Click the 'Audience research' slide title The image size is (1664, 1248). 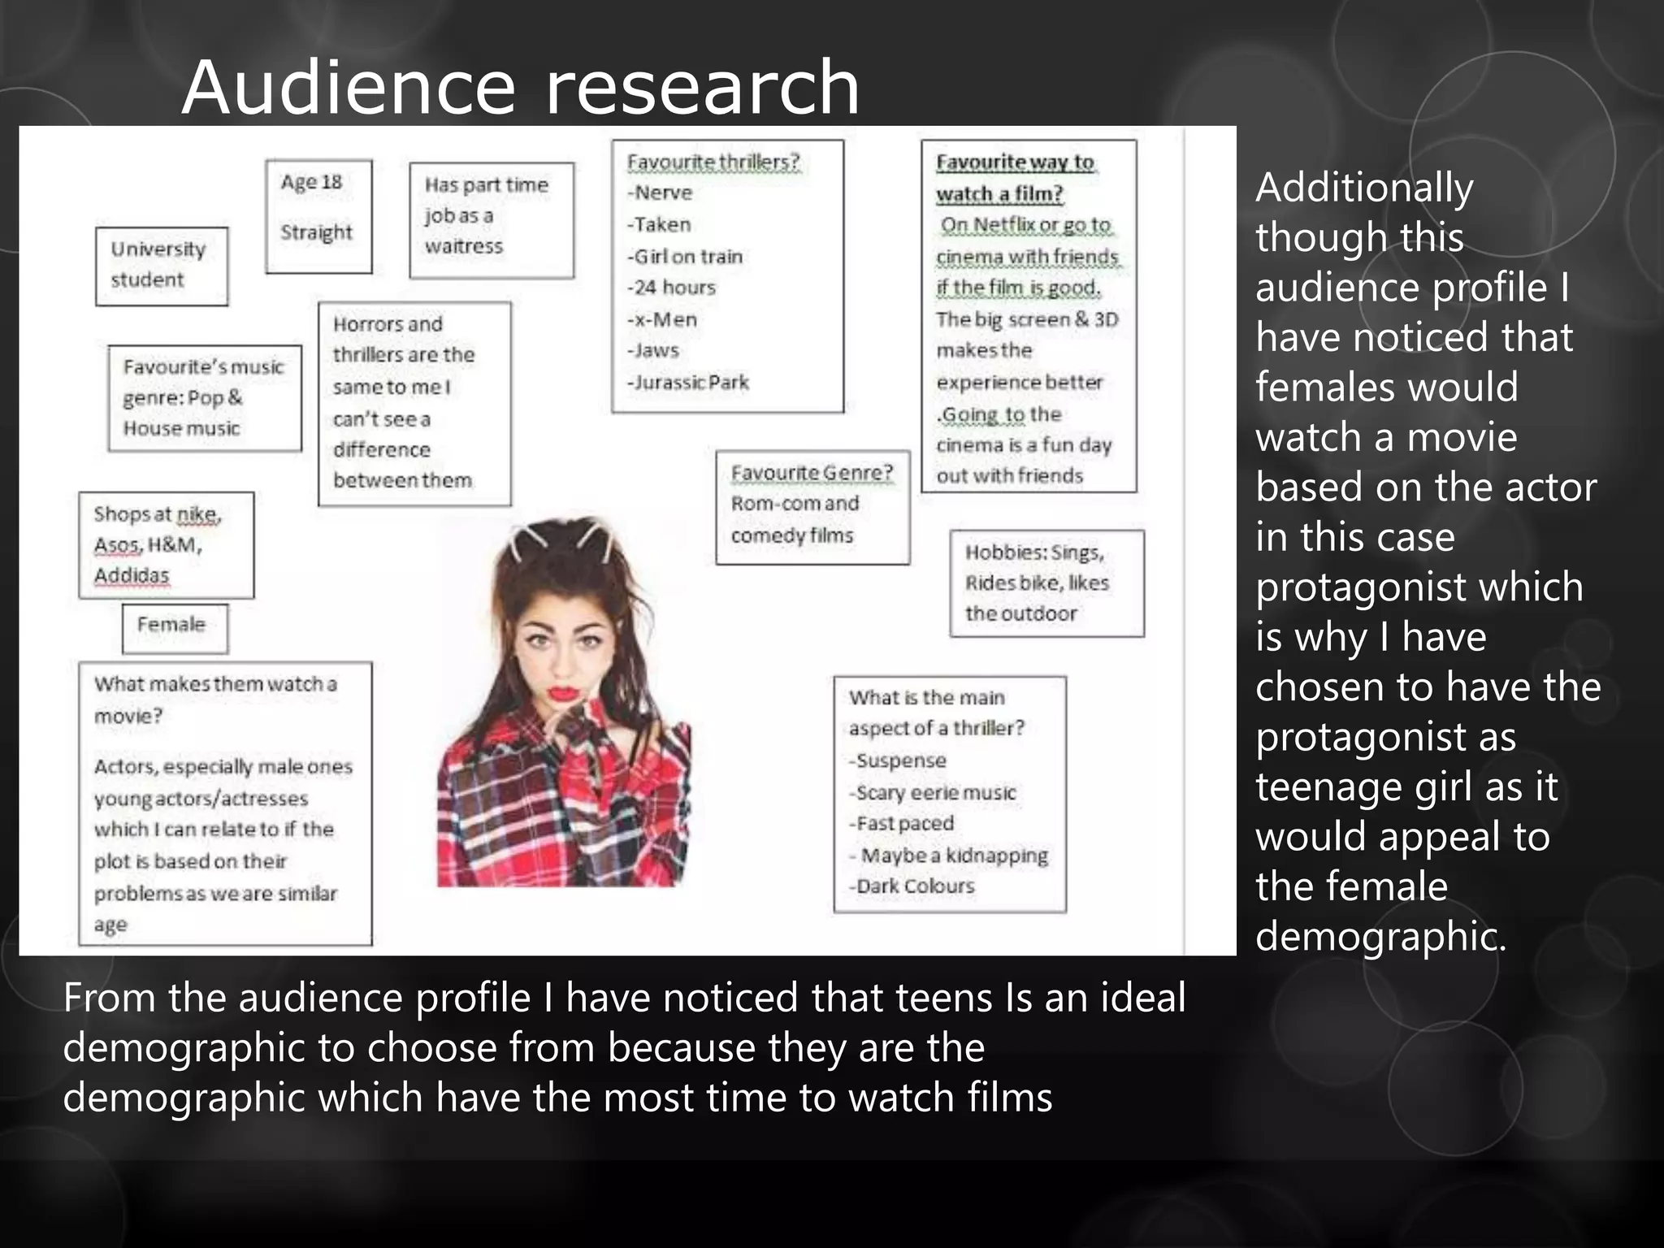(x=521, y=87)
